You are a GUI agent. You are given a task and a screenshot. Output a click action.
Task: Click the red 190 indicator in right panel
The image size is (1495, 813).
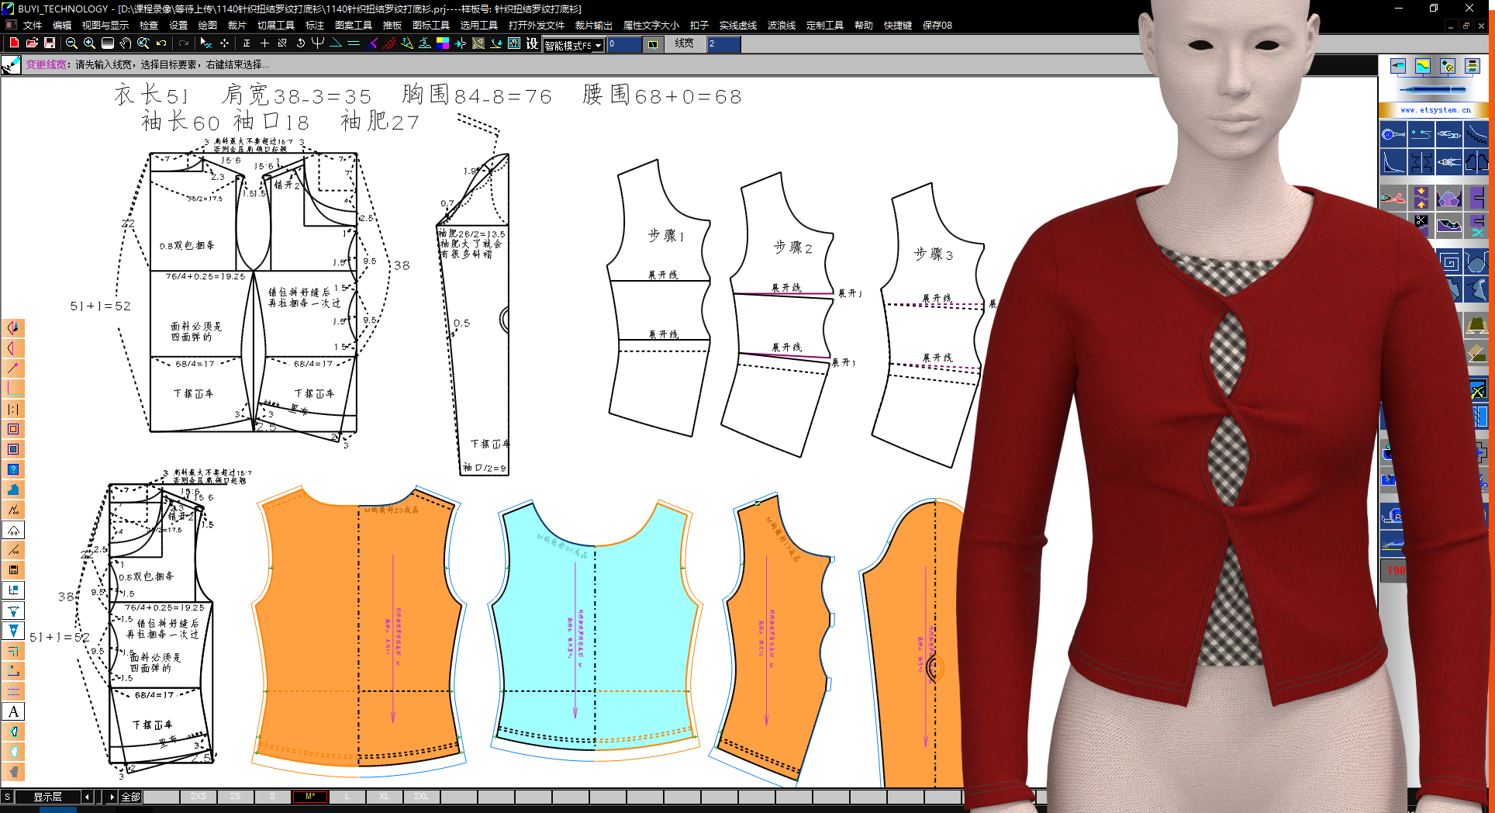pyautogui.click(x=1396, y=570)
